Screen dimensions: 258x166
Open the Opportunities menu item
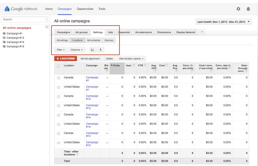tap(85, 9)
